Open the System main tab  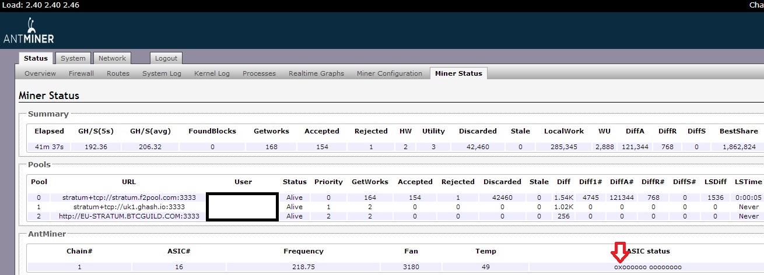point(73,58)
